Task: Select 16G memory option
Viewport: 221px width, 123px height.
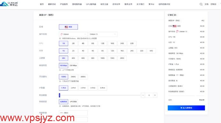Action: (x=122, y=51)
